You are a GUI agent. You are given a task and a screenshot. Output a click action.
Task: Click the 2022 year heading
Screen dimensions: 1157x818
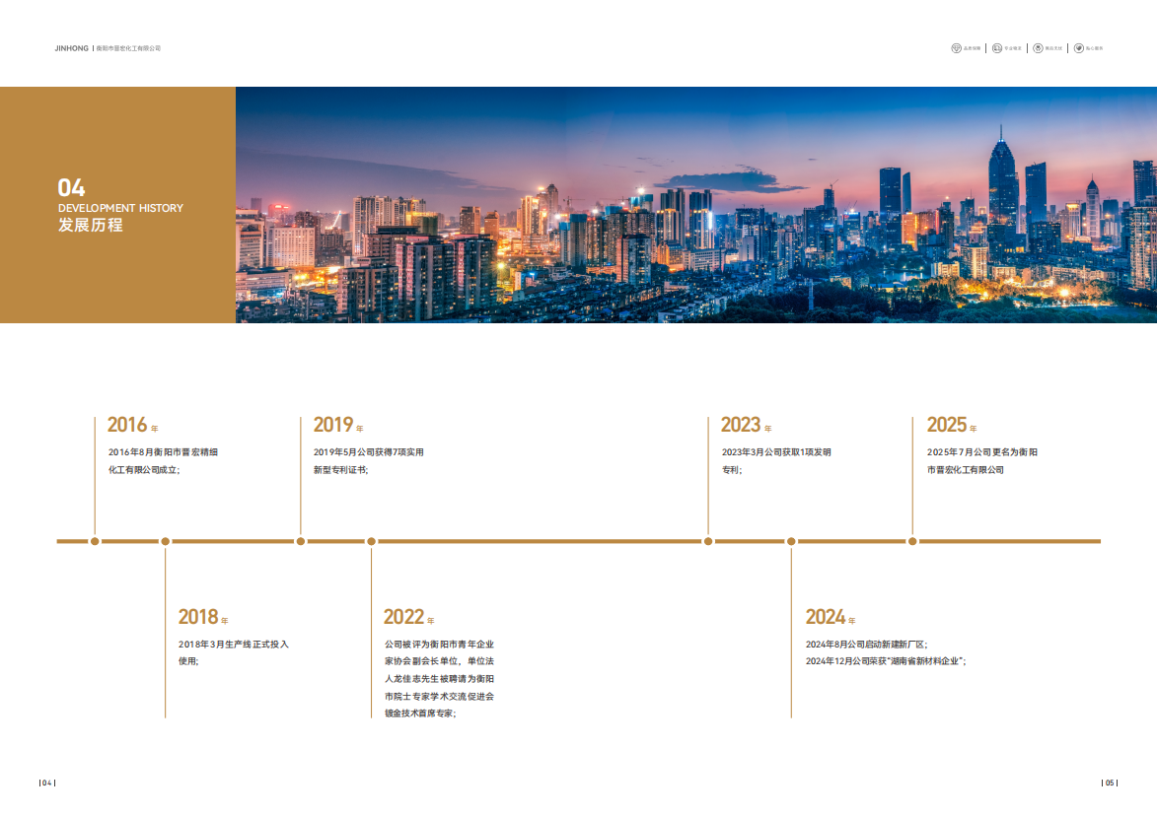point(403,617)
